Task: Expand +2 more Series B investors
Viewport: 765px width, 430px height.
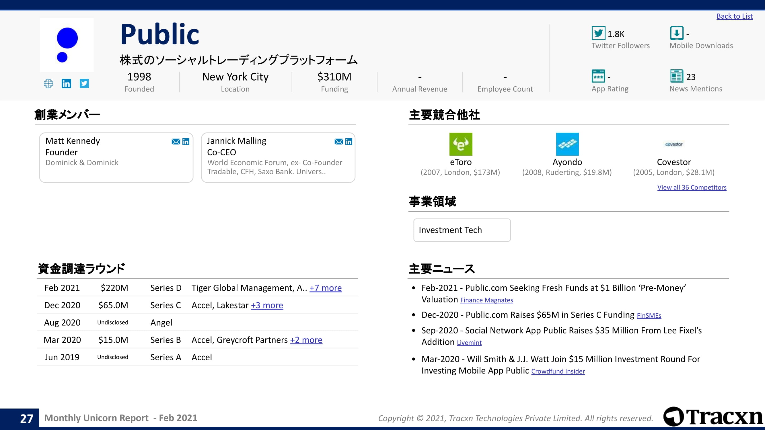Action: (306, 340)
